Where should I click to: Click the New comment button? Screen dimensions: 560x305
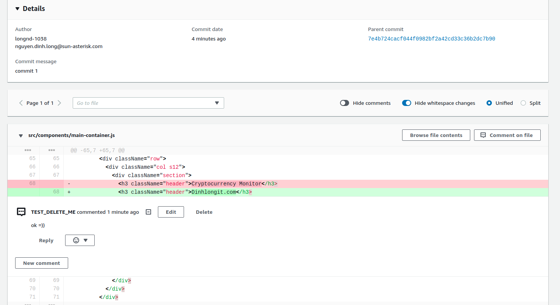[x=42, y=263]
